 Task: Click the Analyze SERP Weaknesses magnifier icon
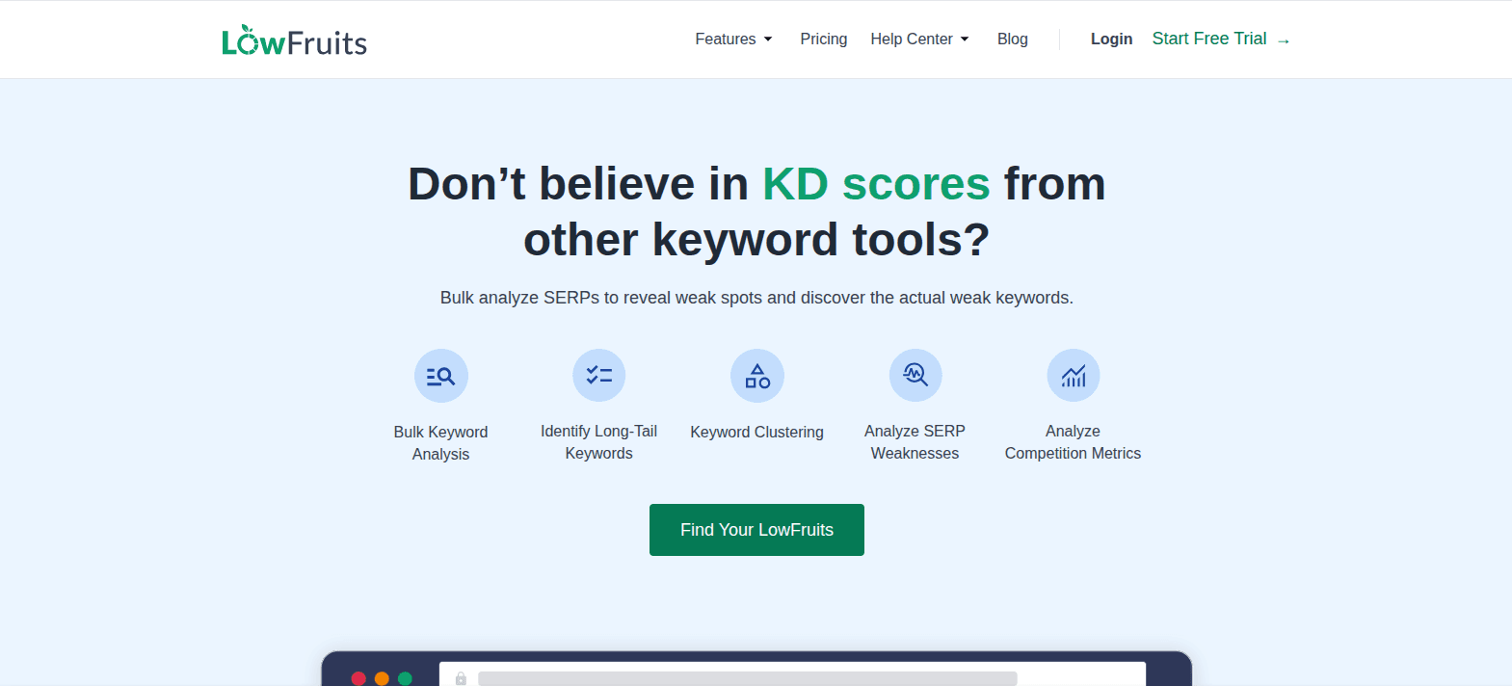915,376
